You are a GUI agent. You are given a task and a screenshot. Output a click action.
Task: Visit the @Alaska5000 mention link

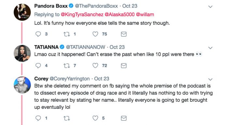tap(120, 15)
